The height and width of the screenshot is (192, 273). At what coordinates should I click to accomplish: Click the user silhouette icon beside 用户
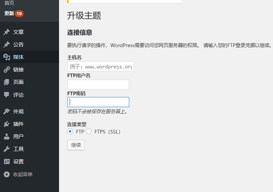[7, 136]
